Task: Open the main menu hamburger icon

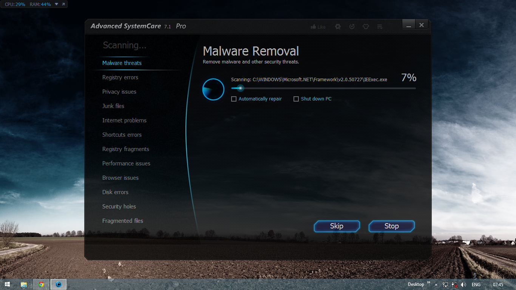Action: [x=380, y=26]
